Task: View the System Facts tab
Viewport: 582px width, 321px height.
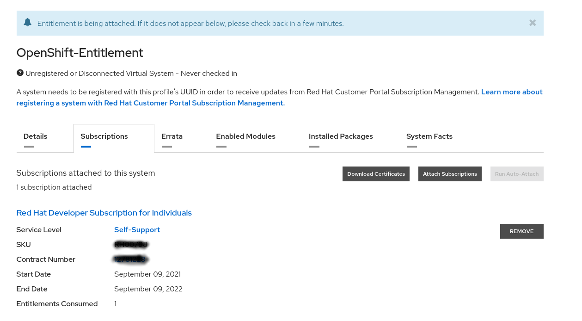Action: 429,136
